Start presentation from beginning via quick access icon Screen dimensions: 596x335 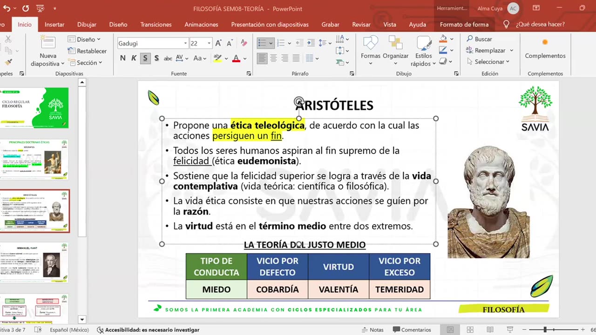(x=40, y=8)
